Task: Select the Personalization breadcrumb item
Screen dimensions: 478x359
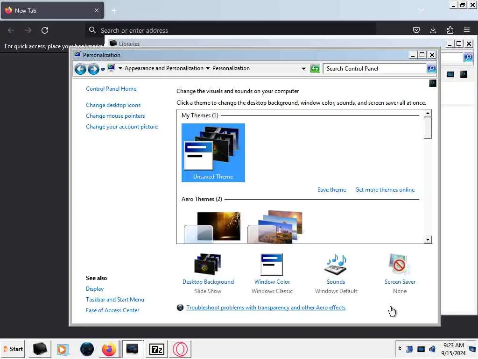Action: pyautogui.click(x=231, y=68)
